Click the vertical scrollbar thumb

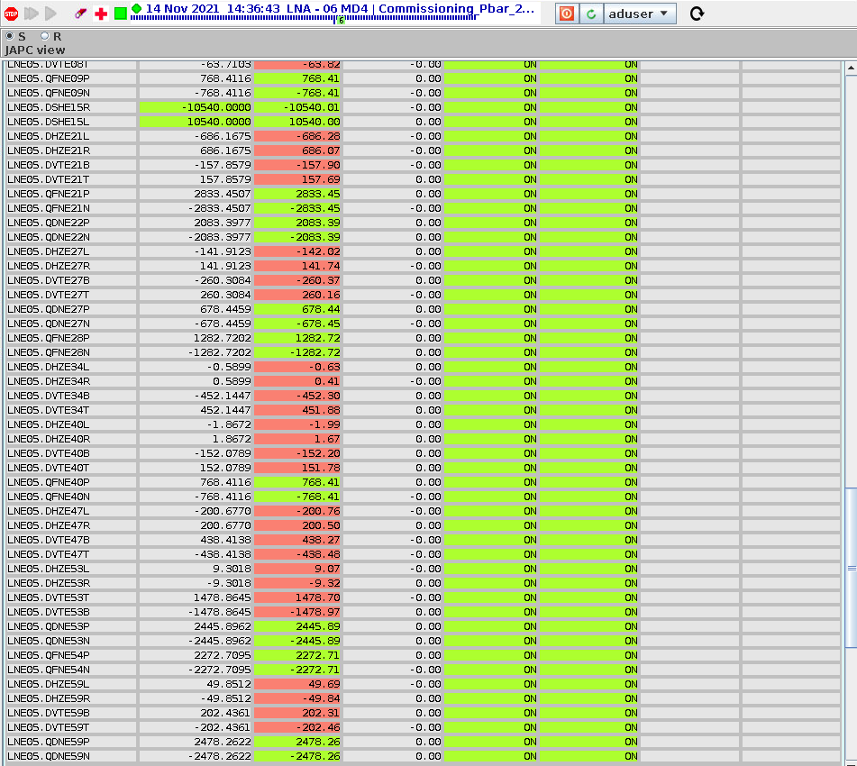click(851, 568)
